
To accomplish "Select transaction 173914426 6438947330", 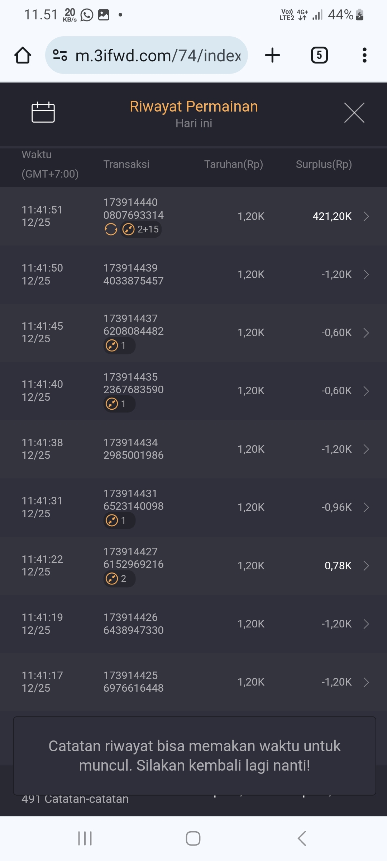I will tap(133, 624).
